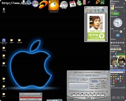The image size is (126, 101).
Task: Launch the large GOM Player paw icon
Action: pos(54,5)
